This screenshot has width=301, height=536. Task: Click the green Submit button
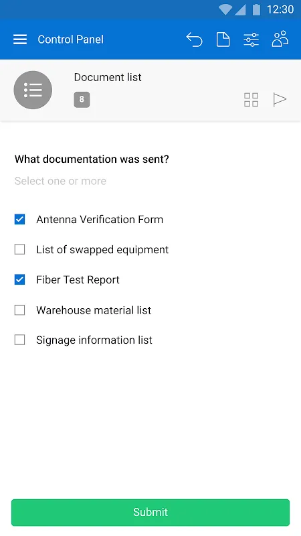click(x=150, y=512)
